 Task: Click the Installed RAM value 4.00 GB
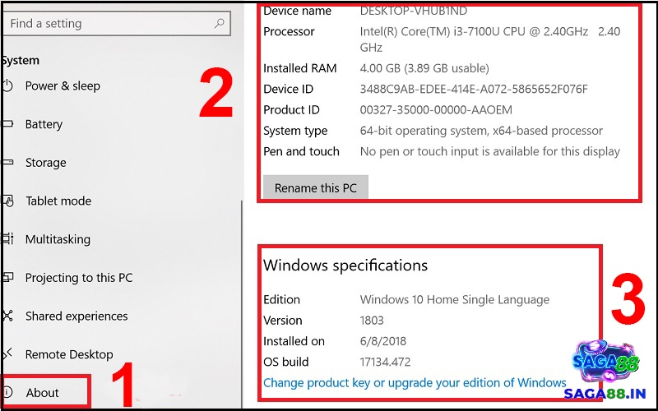click(x=424, y=68)
